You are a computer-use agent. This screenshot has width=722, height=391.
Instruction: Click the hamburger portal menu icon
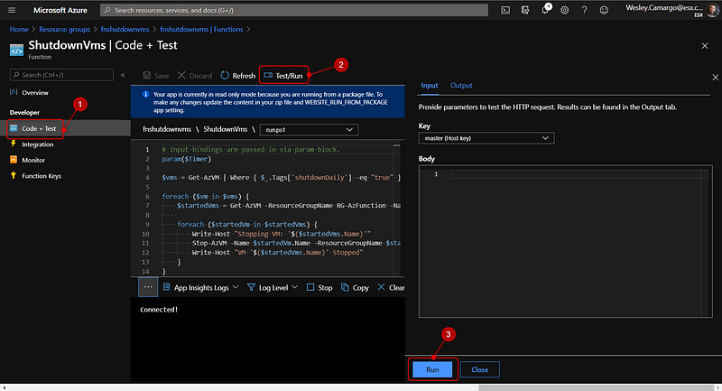pyautogui.click(x=13, y=10)
